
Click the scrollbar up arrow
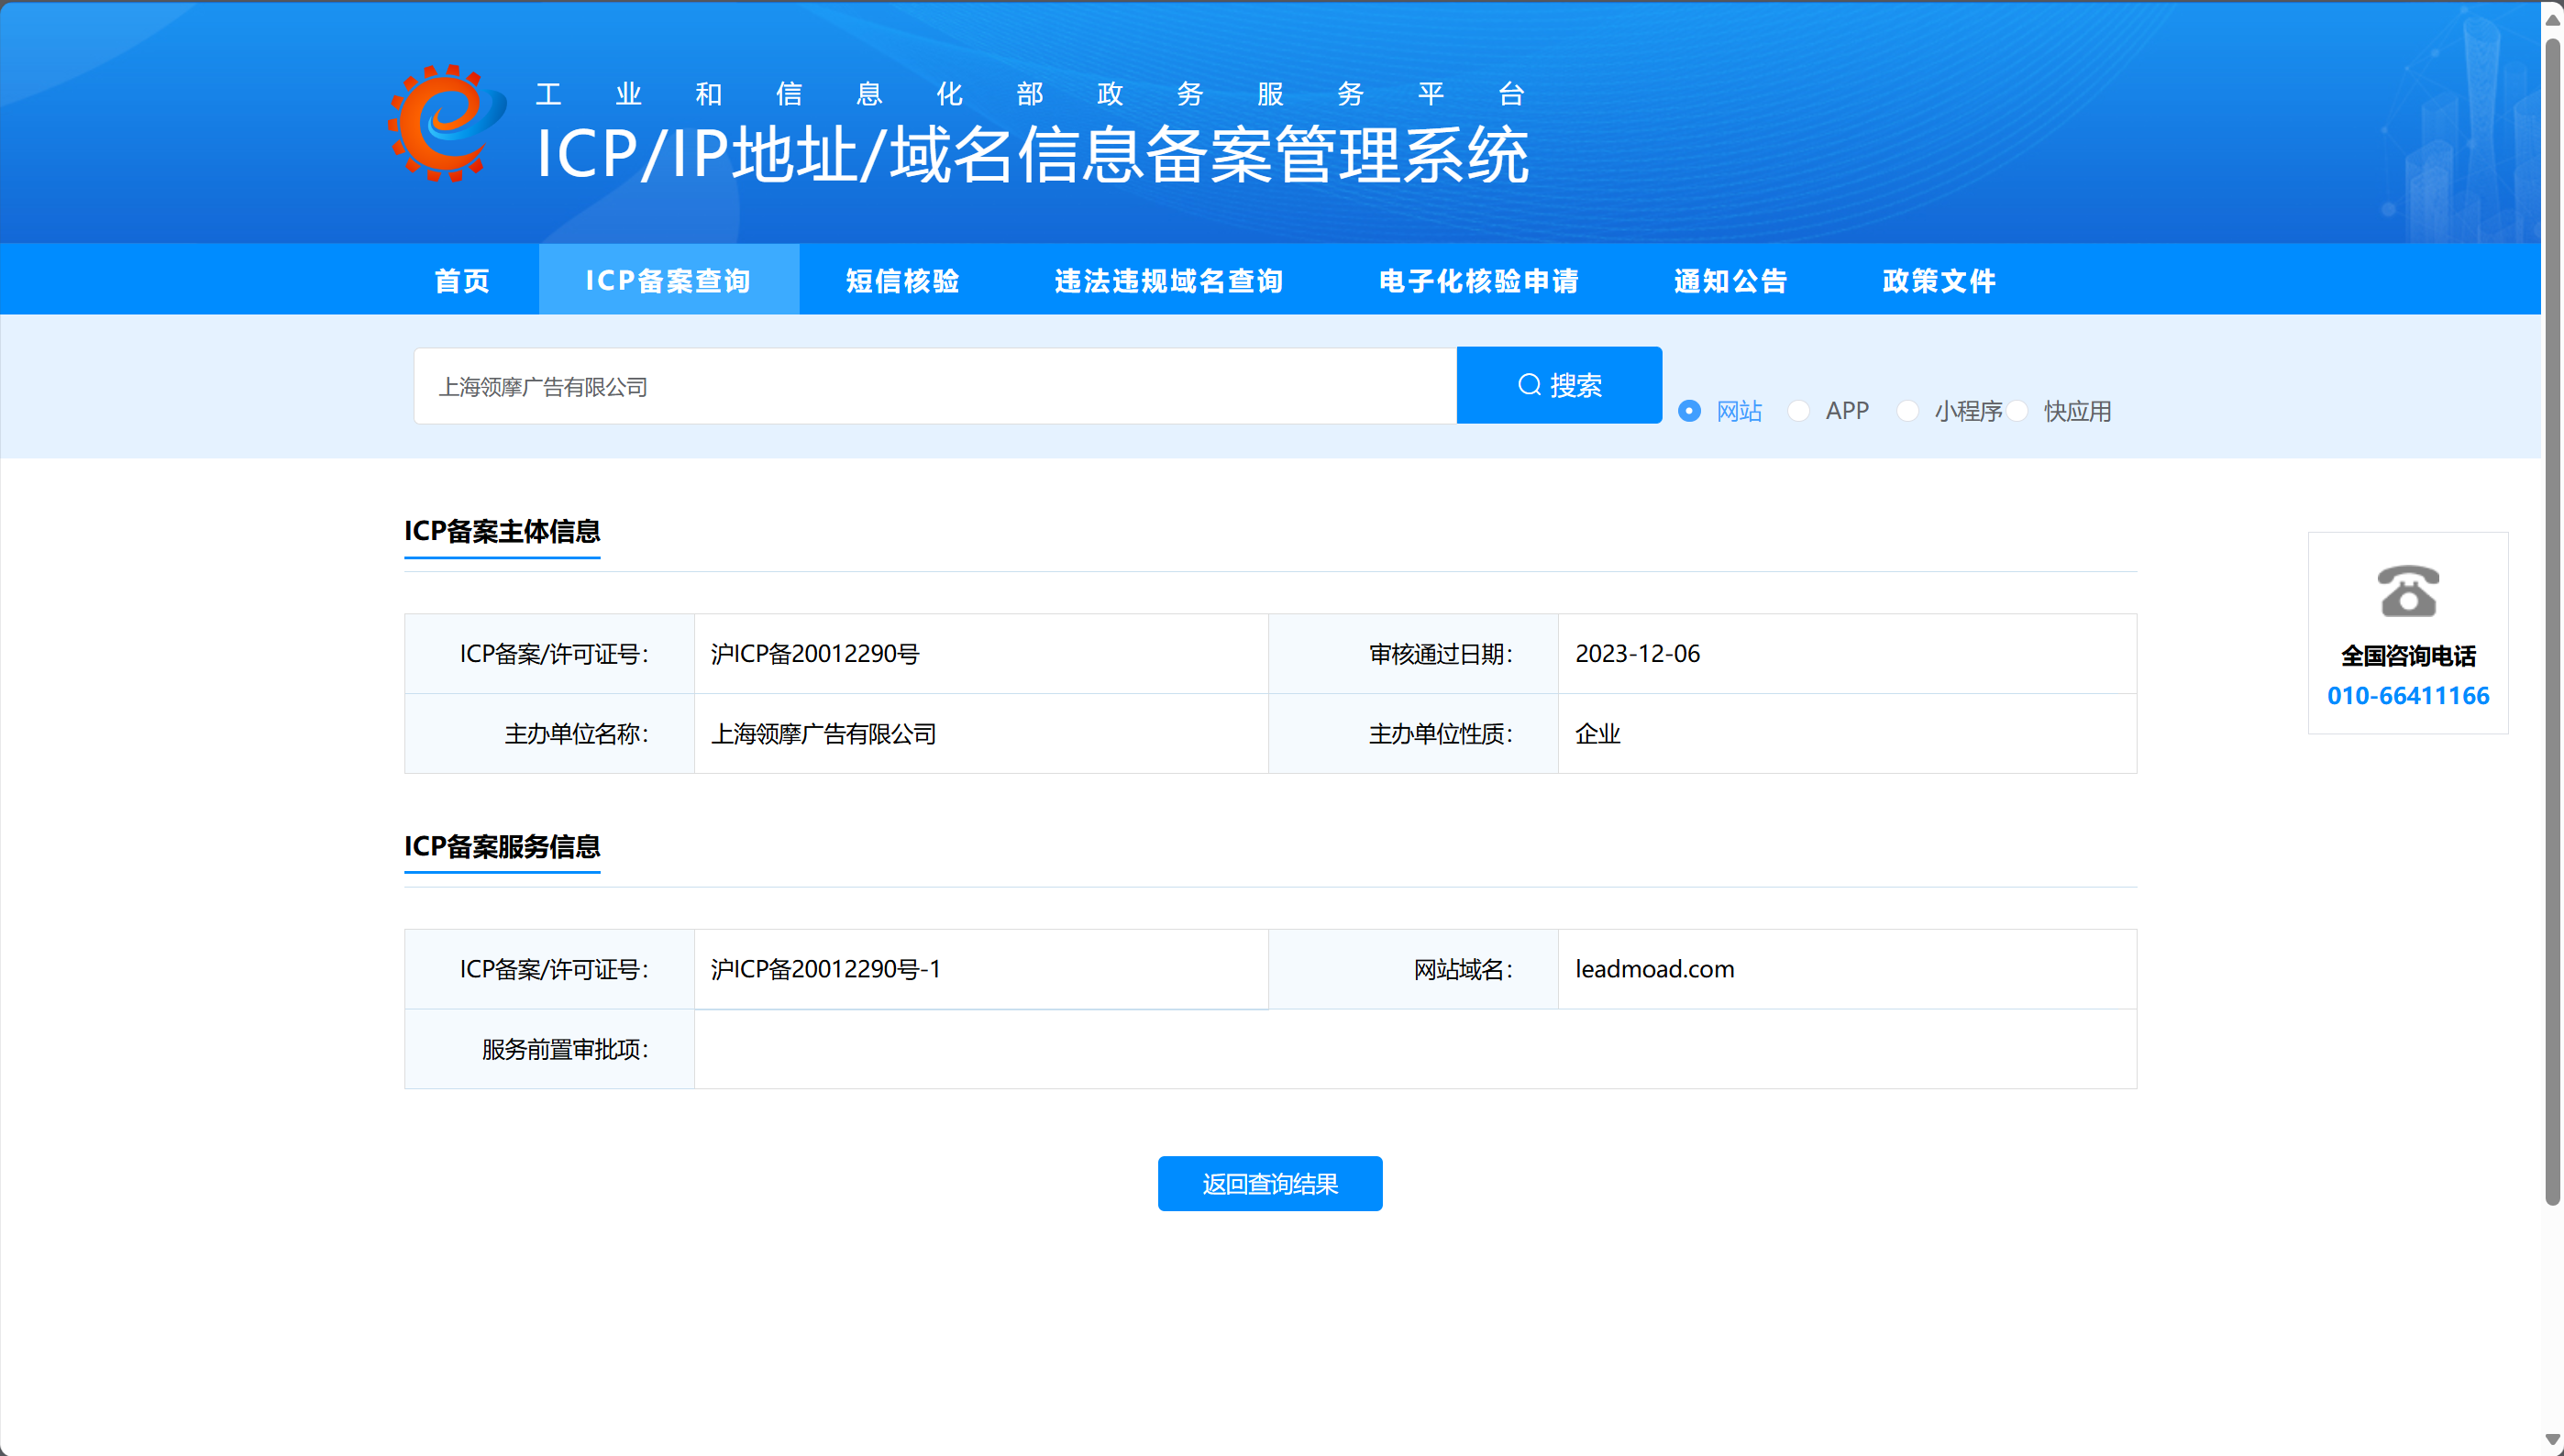click(x=2553, y=19)
